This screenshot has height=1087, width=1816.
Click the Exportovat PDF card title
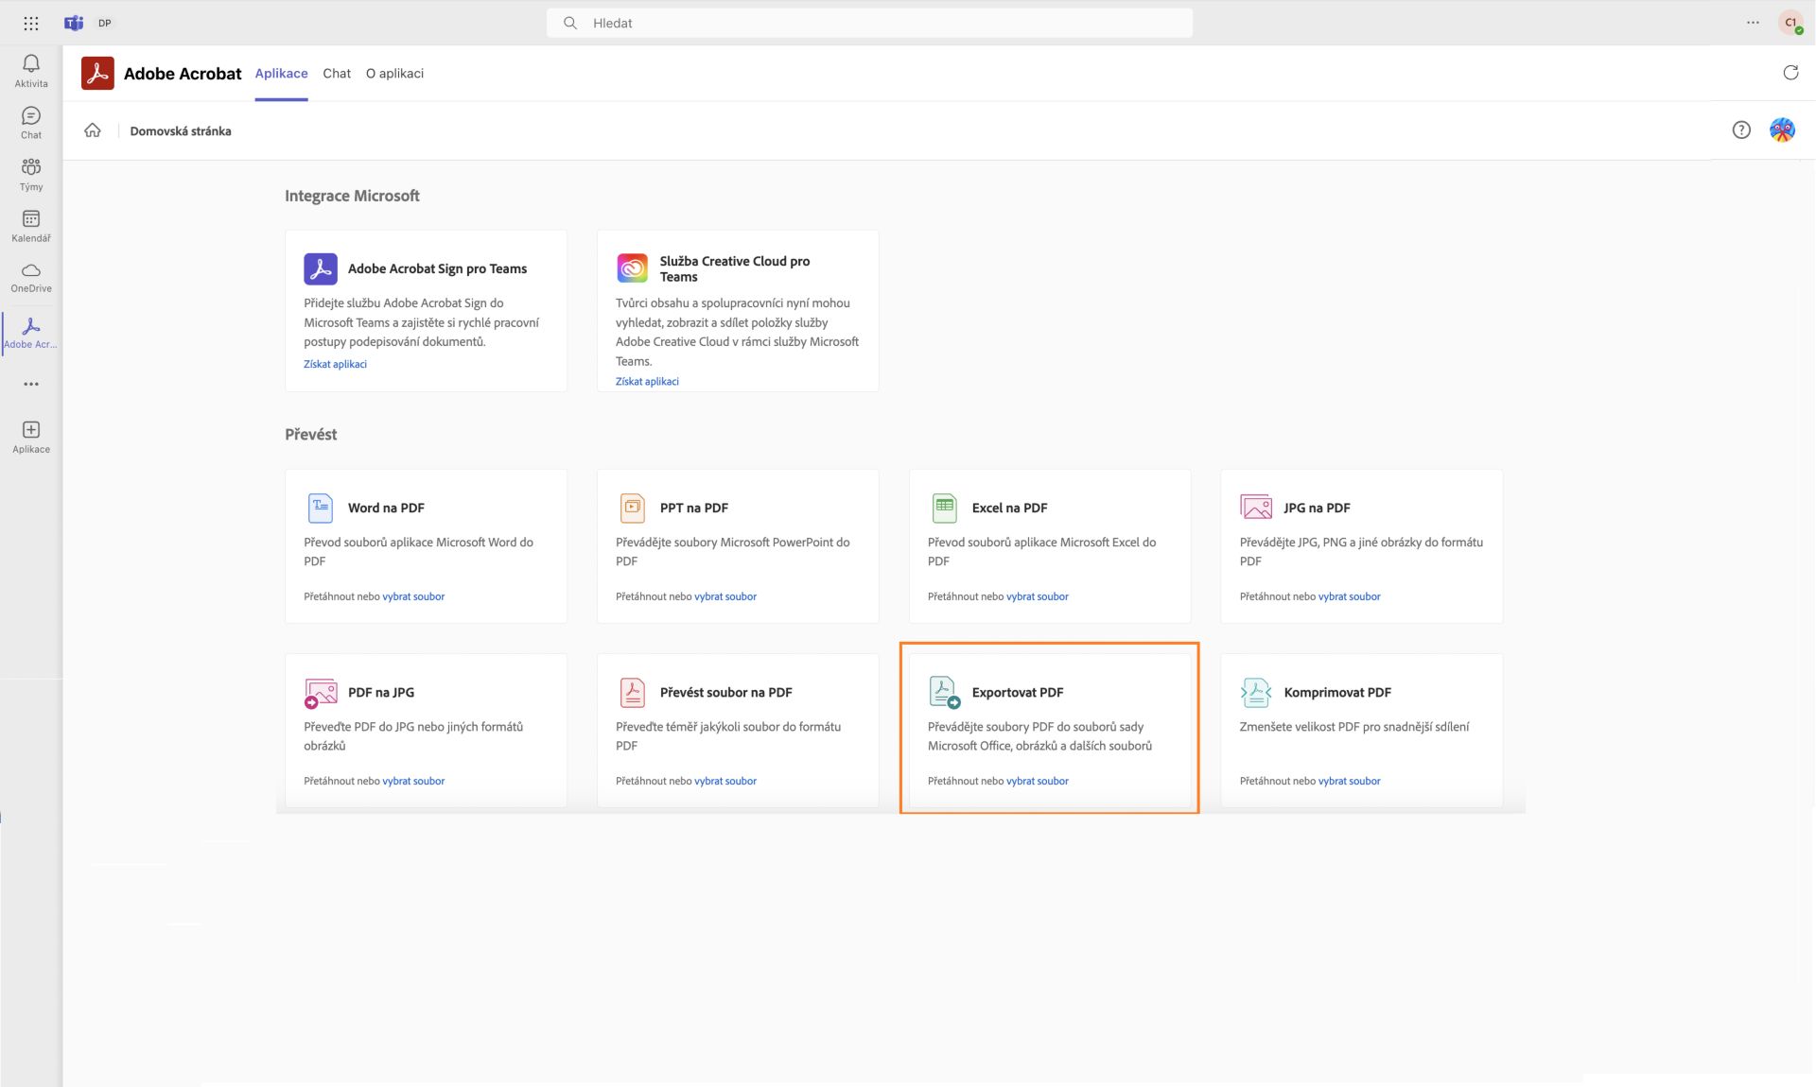click(x=1018, y=693)
